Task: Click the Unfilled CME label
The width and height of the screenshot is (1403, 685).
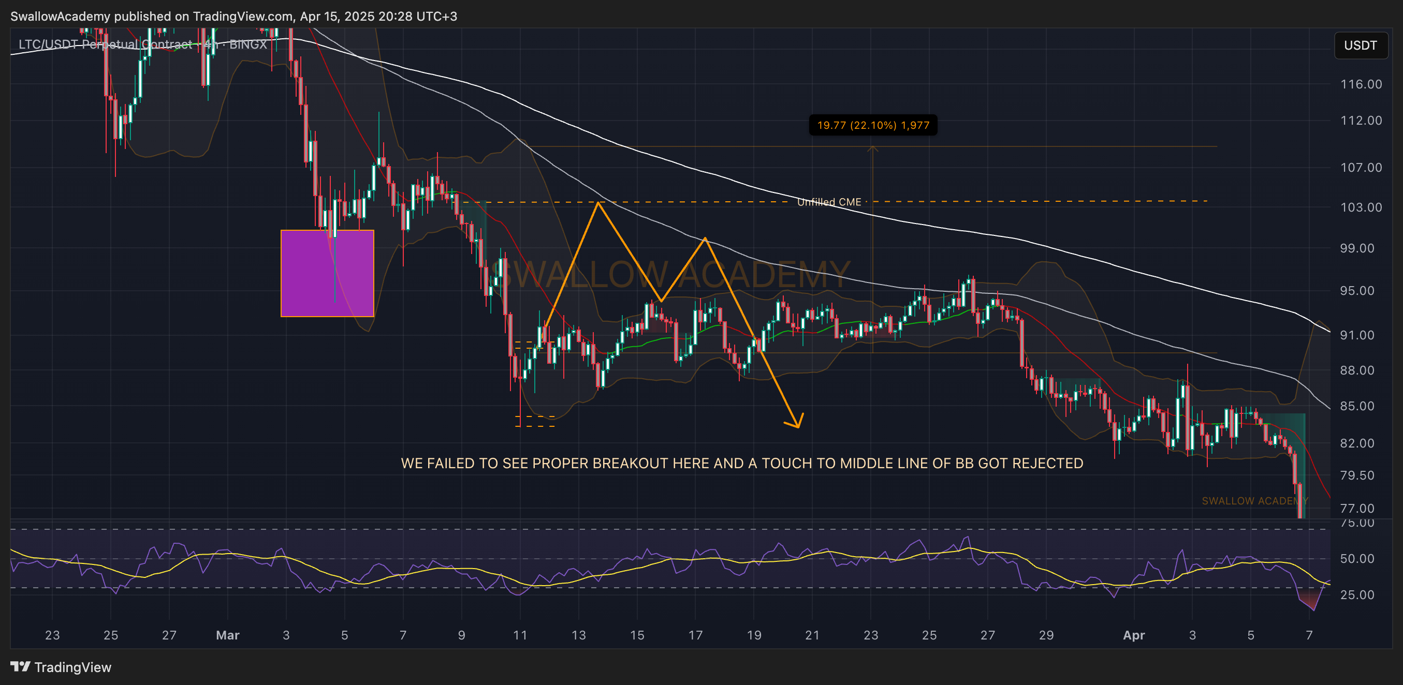Action: pos(829,202)
